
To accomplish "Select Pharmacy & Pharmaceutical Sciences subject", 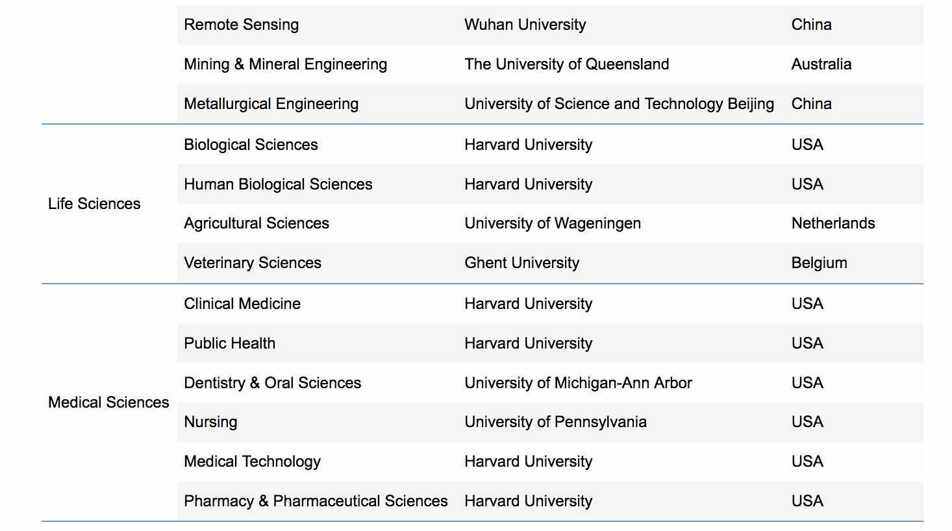I will (x=316, y=501).
